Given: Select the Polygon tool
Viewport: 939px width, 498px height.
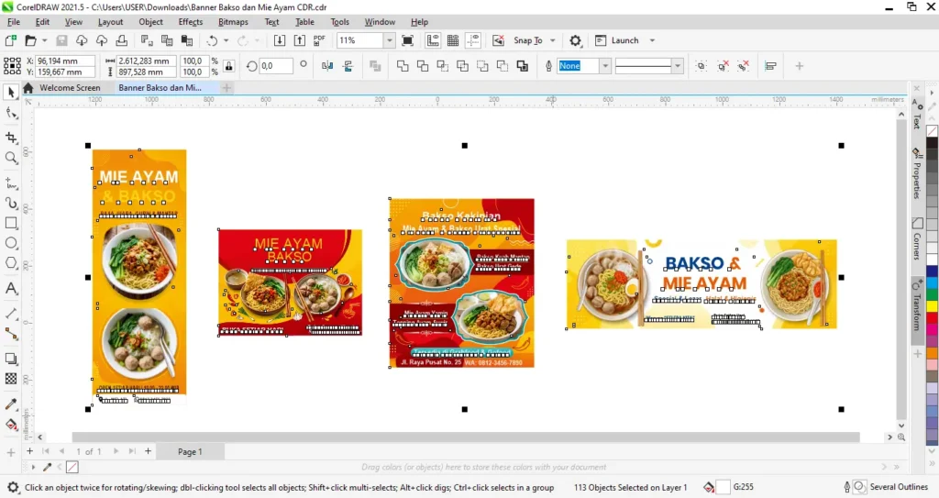Looking at the screenshot, I should 11,263.
